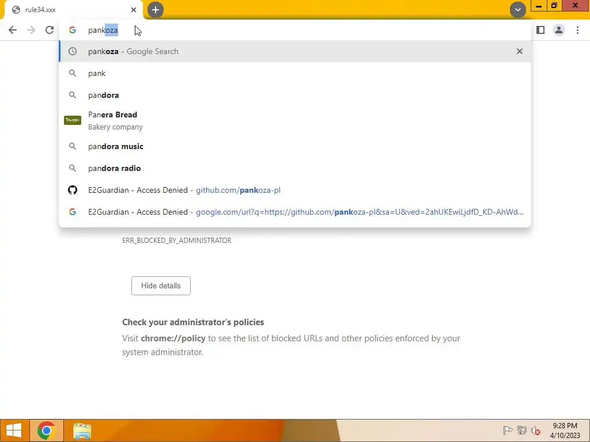Open the user profile icon

click(x=559, y=30)
